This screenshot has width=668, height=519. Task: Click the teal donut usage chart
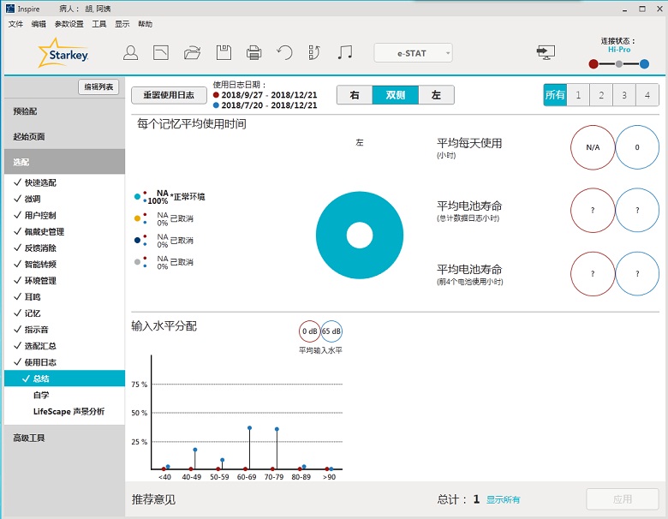pos(359,236)
